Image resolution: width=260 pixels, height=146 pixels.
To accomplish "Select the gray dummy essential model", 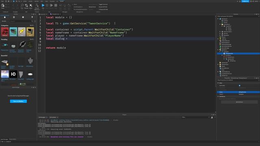I will coord(30,61).
